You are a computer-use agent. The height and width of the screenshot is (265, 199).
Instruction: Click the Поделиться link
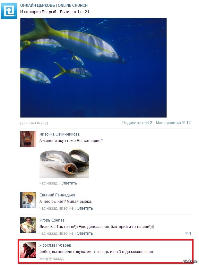pyautogui.click(x=133, y=123)
